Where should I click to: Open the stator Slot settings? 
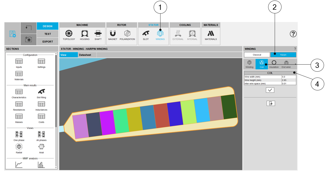[x=146, y=35]
